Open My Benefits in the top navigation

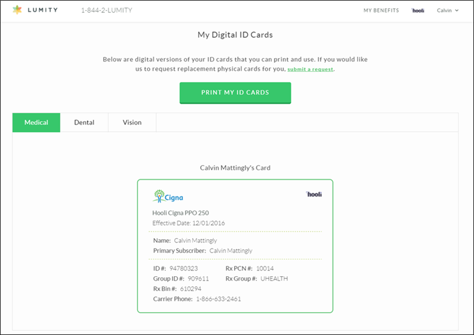tap(381, 10)
